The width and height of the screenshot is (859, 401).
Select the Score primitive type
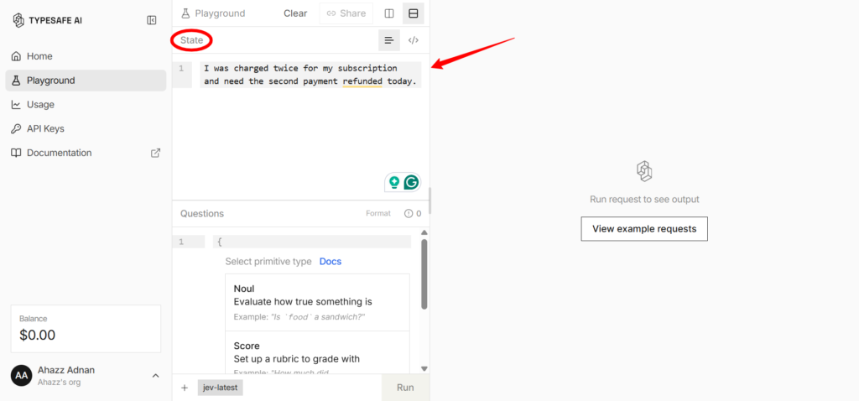pos(317,352)
